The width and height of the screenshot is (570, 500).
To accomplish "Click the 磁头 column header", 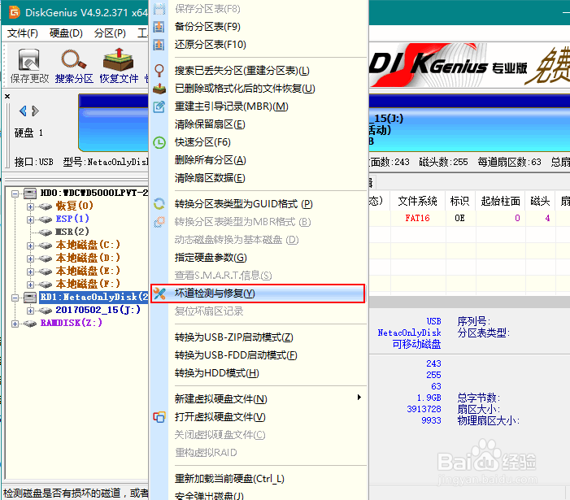I will pyautogui.click(x=540, y=201).
